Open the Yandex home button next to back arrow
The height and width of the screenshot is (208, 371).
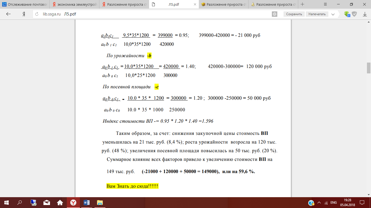24,14
